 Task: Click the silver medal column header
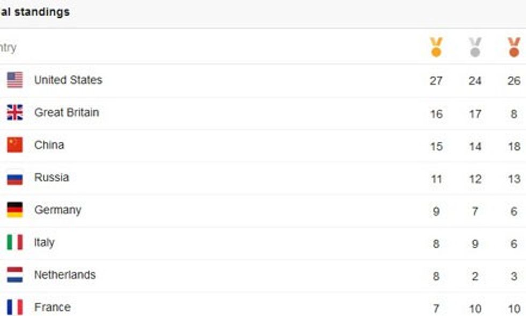point(475,47)
